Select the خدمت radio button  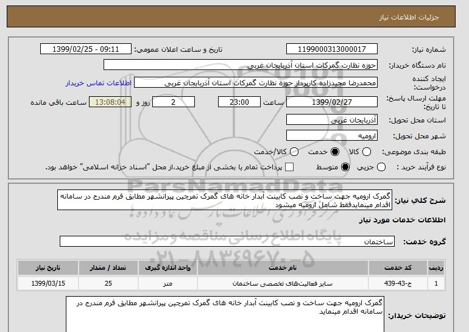(x=335, y=152)
